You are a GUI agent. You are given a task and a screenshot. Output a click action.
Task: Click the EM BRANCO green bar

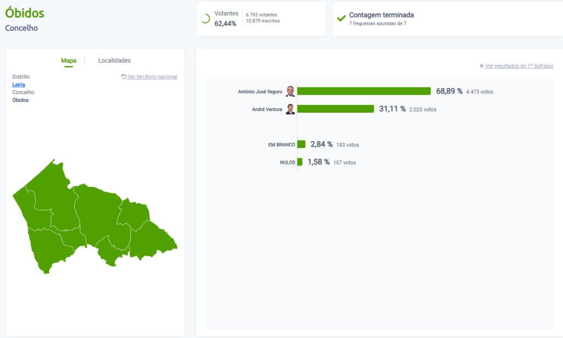301,144
